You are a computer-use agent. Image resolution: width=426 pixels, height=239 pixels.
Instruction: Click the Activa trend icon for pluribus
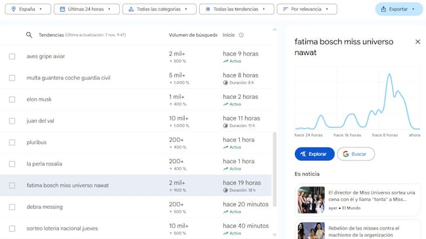[x=225, y=147]
